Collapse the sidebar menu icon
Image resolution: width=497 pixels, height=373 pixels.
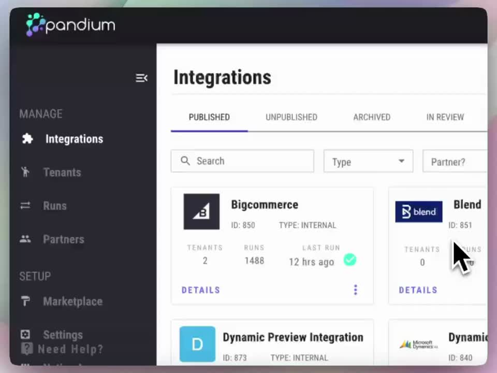tap(141, 78)
